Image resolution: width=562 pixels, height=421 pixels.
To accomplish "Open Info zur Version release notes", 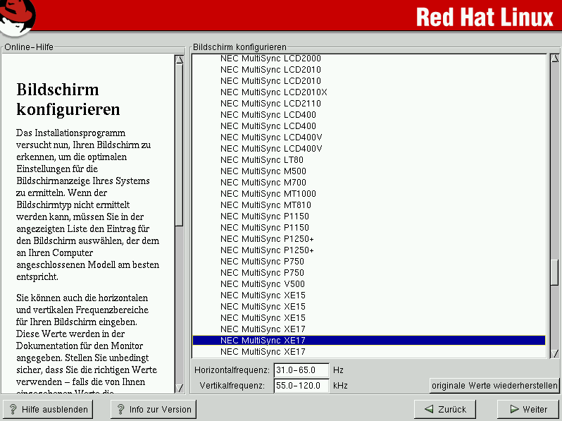I will coord(153,409).
